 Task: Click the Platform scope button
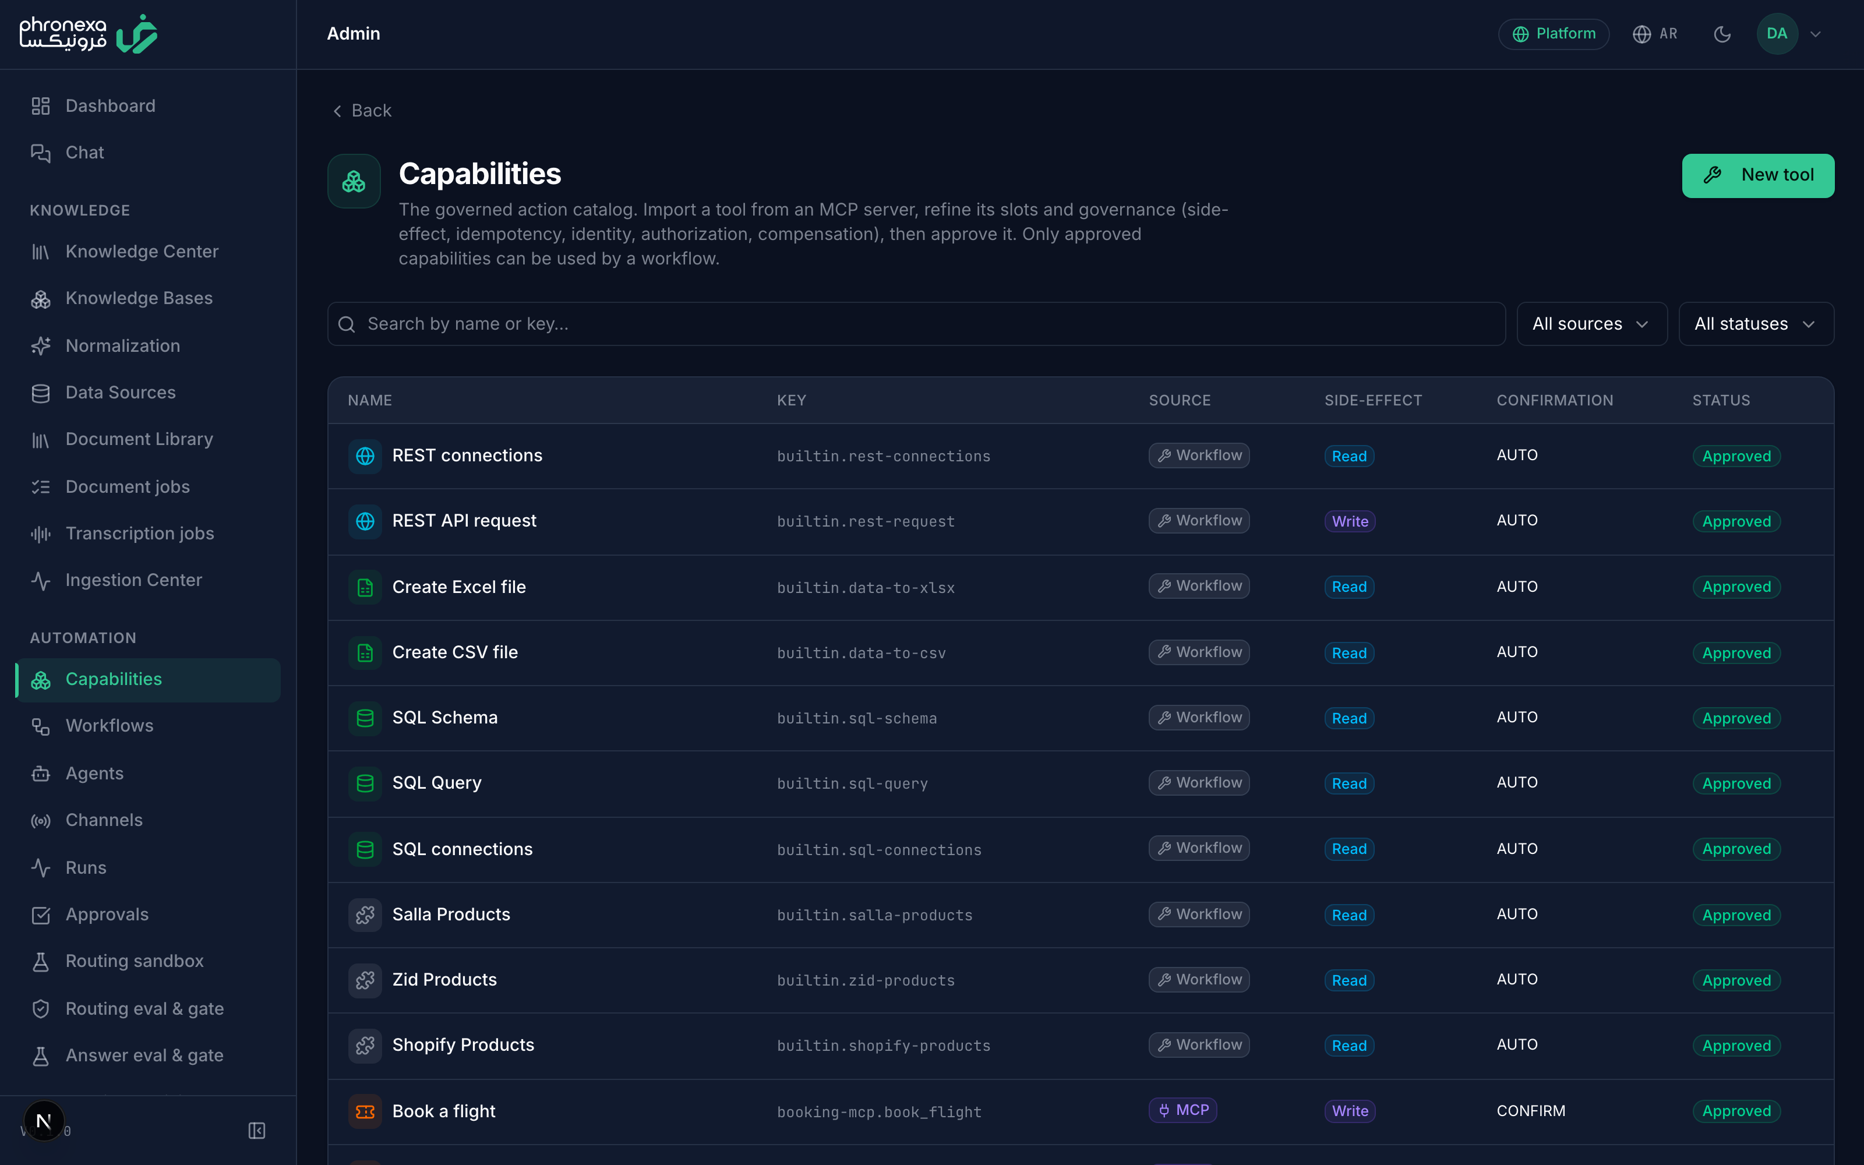tap(1554, 34)
